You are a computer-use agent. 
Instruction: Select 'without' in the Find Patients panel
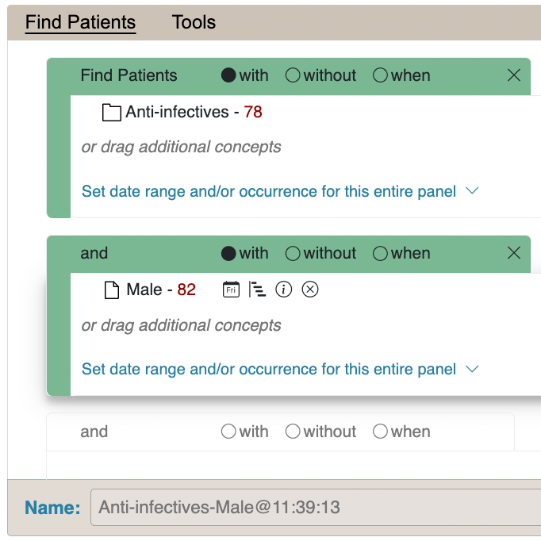293,75
